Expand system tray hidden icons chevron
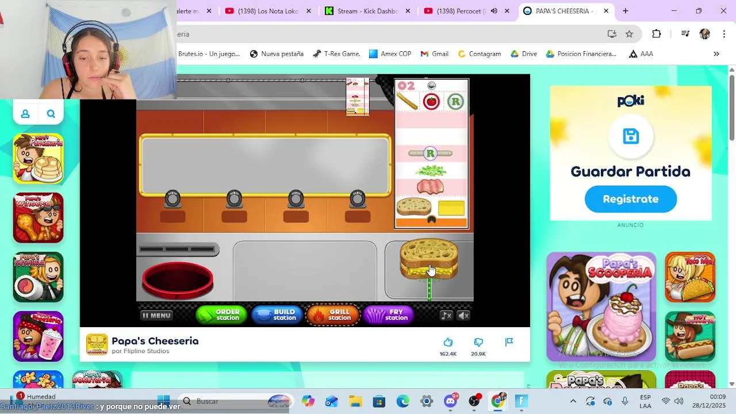The width and height of the screenshot is (736, 414). click(573, 401)
